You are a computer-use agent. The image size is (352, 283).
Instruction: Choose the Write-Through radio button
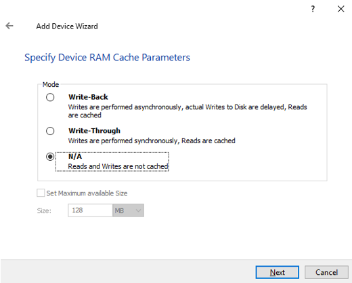[50, 131]
